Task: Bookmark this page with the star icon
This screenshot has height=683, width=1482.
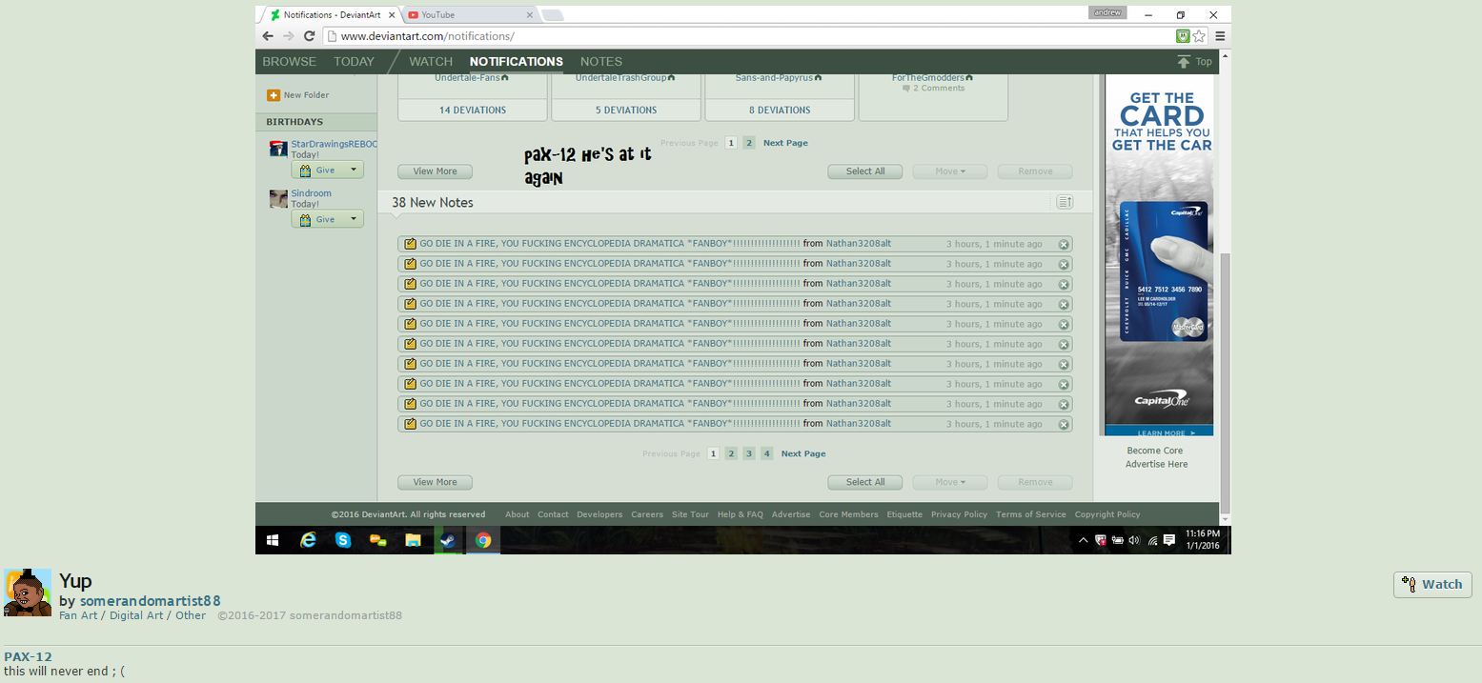Action: 1199,36
